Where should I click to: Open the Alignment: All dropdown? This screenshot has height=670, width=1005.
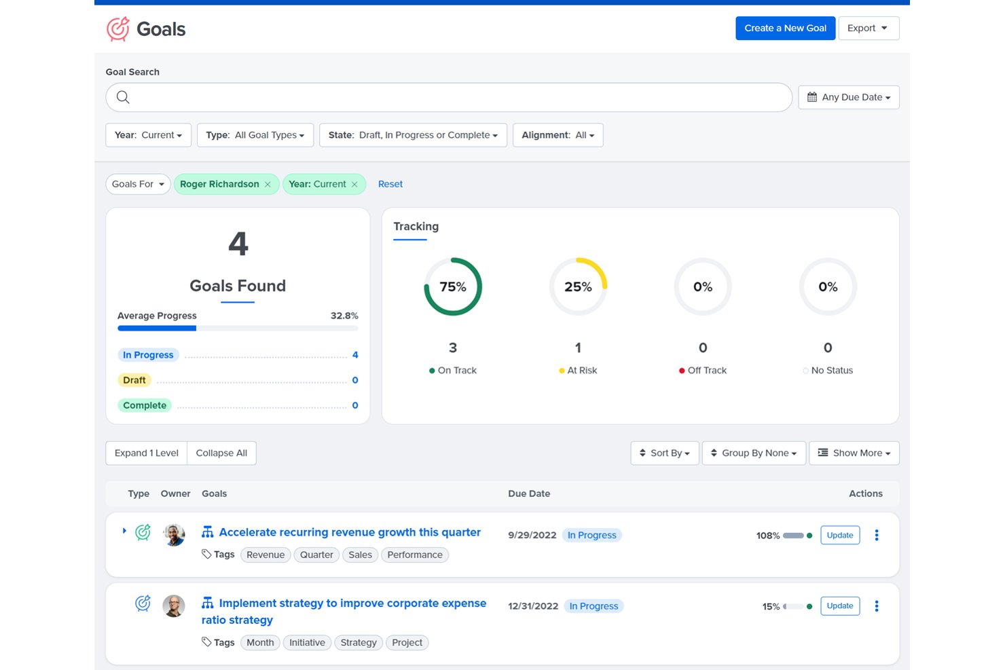(x=558, y=135)
